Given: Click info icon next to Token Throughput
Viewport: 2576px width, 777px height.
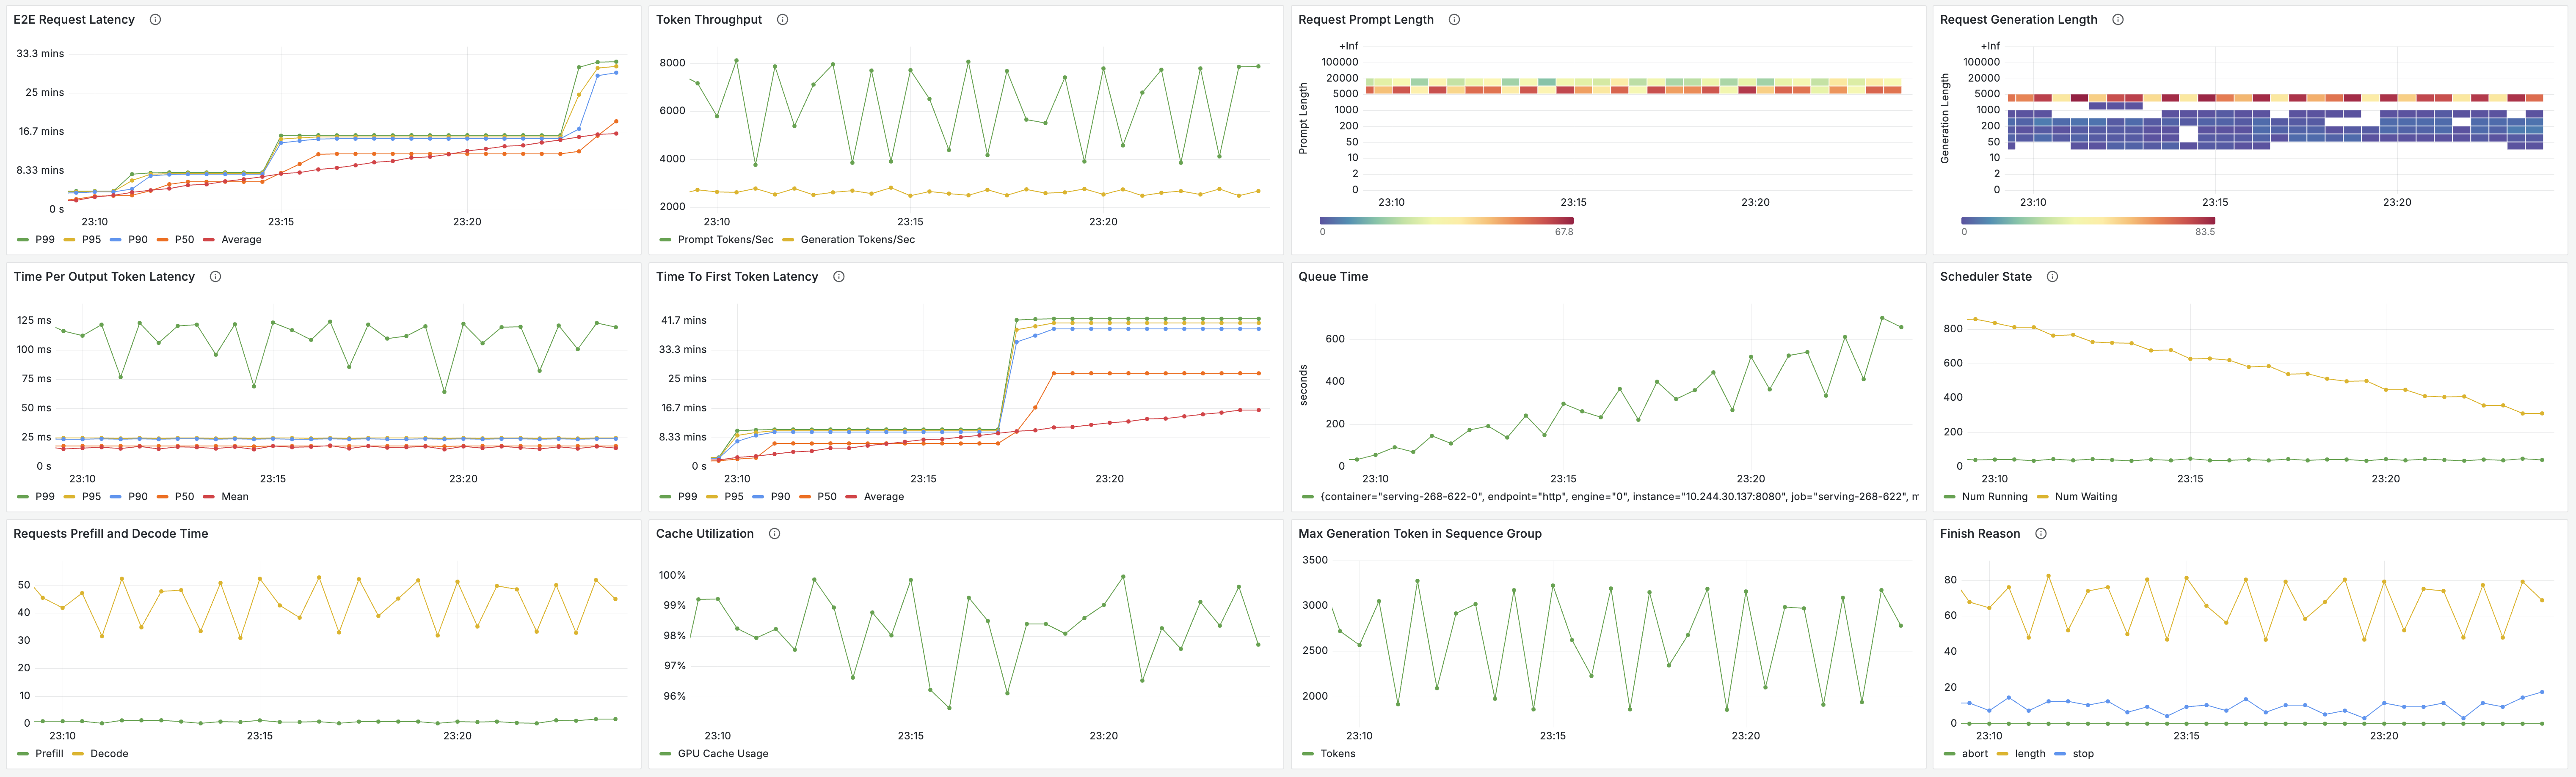Looking at the screenshot, I should coord(782,20).
